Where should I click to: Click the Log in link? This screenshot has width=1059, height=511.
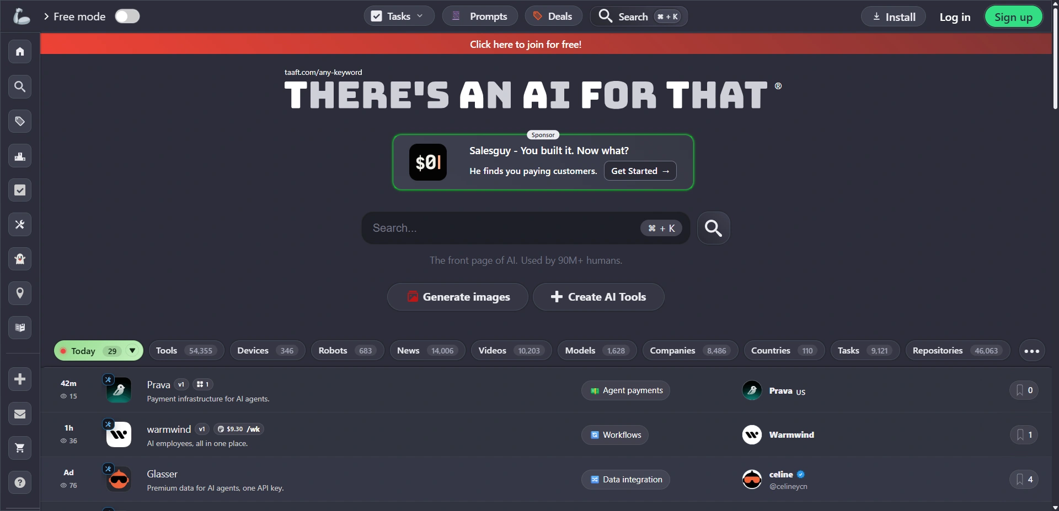(955, 17)
